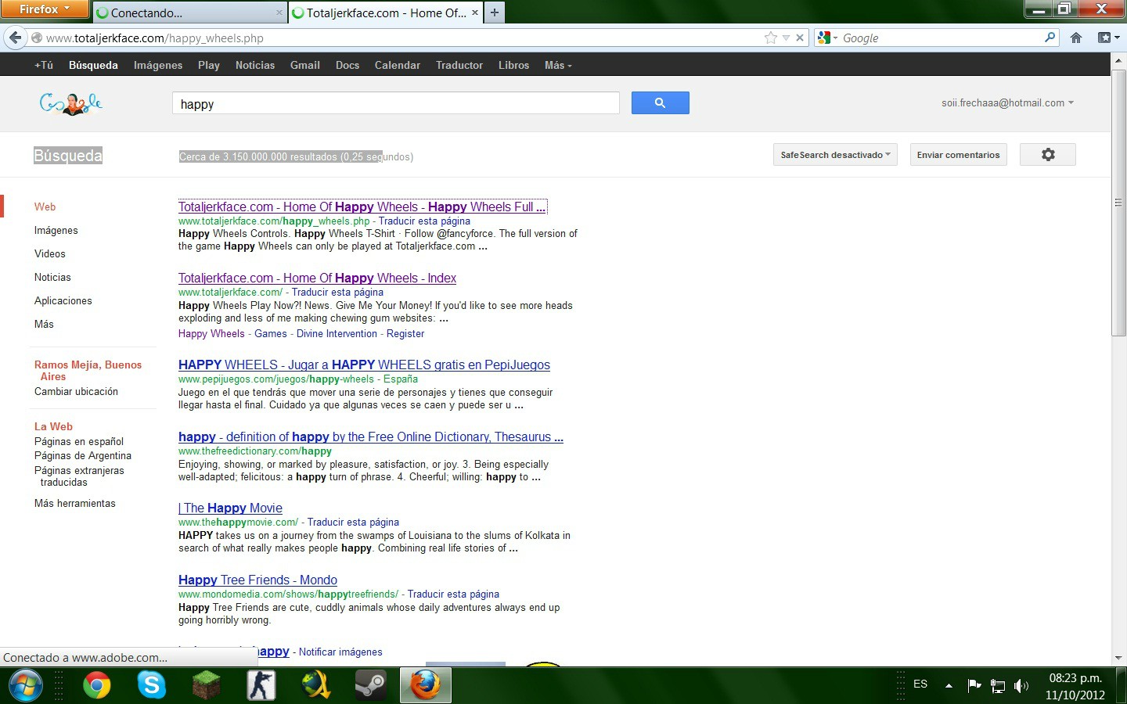Expand the Más menu in Google bar
The width and height of the screenshot is (1127, 704).
point(558,65)
